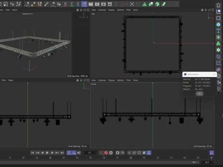Click Render to Picture Viewer icon

[x=97, y=4]
